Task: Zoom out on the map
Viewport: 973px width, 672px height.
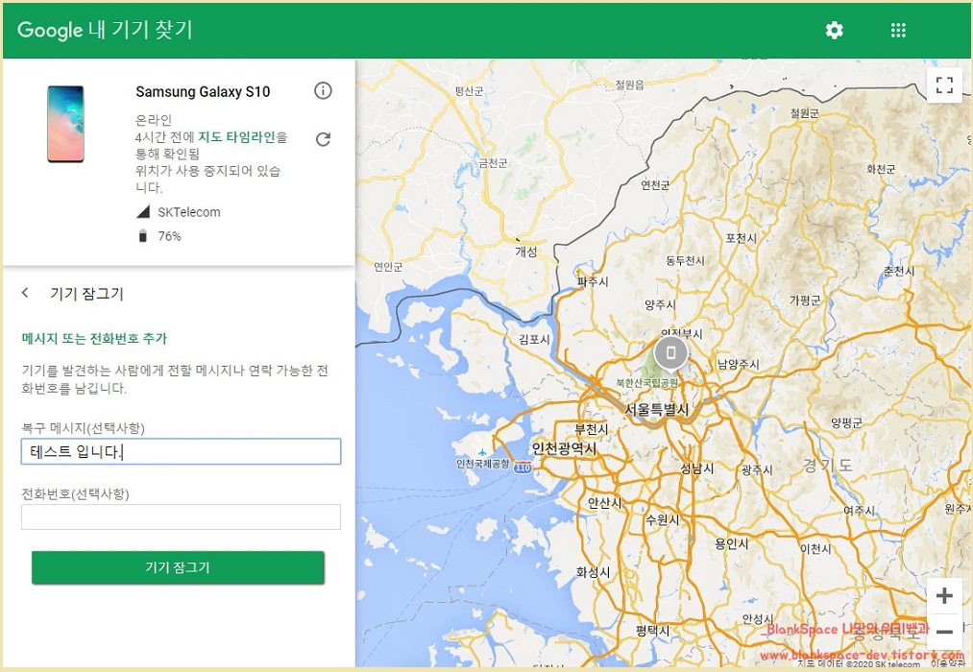Action: [944, 633]
